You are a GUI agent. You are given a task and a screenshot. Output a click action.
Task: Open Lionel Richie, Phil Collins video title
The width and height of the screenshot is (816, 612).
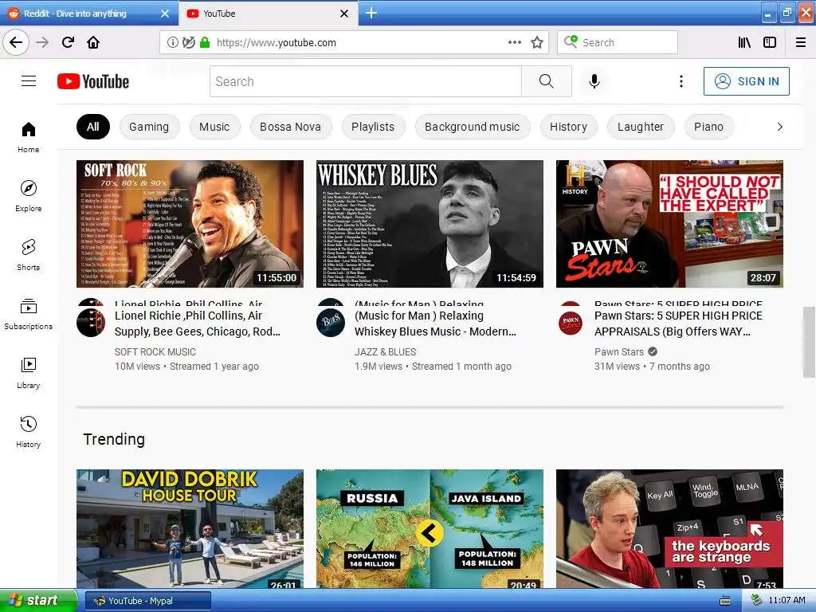(198, 324)
